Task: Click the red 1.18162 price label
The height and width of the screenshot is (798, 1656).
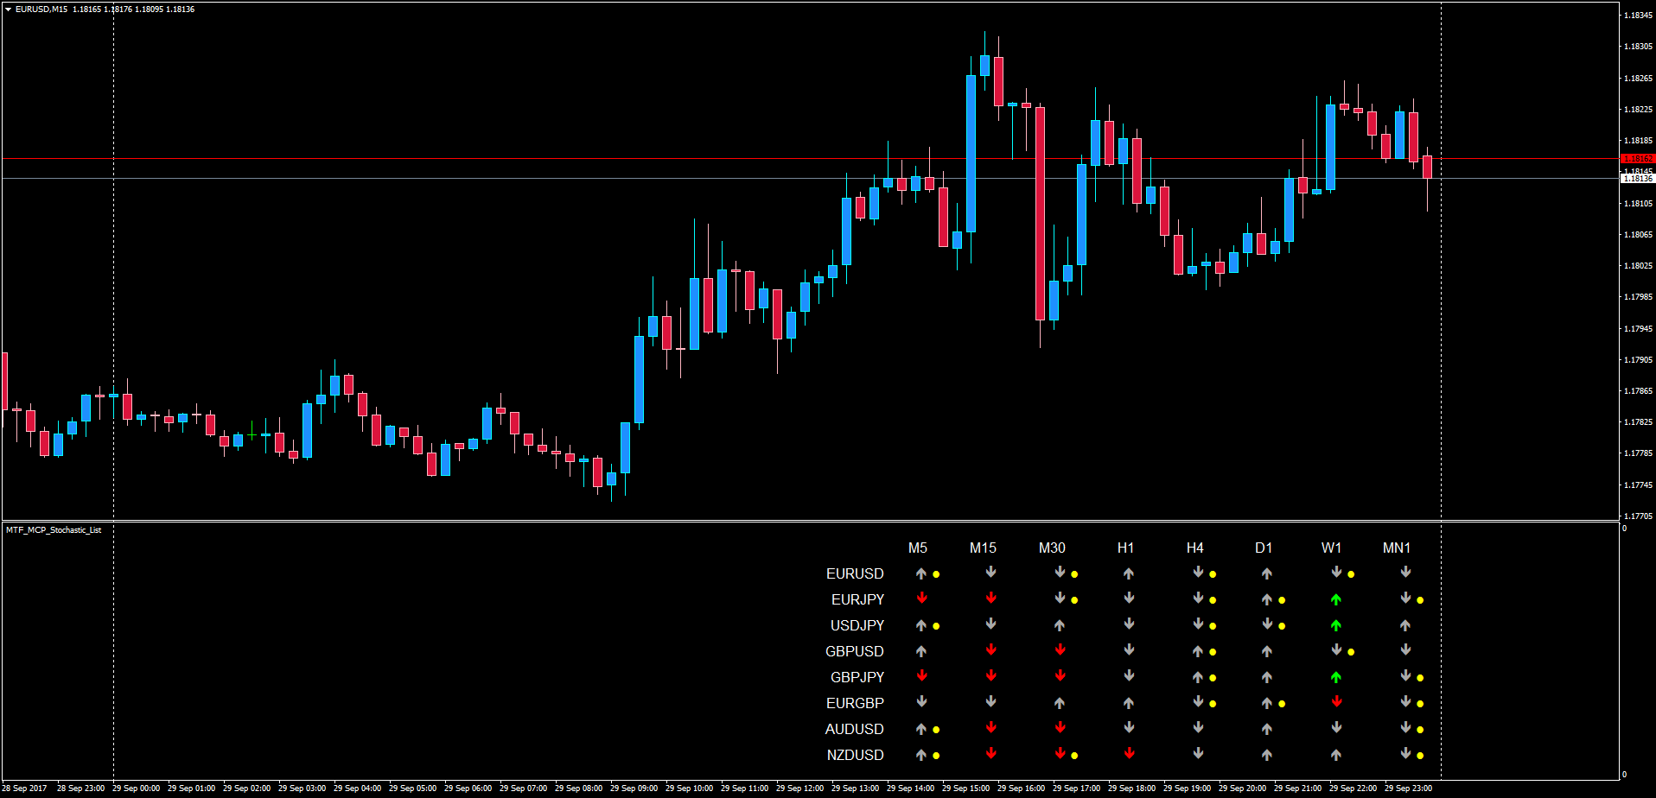Action: [1638, 159]
